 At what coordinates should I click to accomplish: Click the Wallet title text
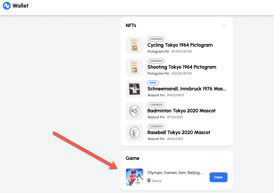(20, 6)
